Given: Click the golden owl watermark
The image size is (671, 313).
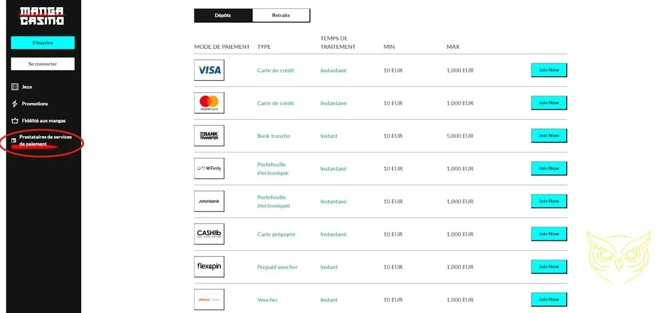Looking at the screenshot, I should (x=618, y=255).
